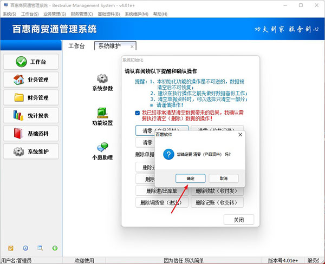Click the app icon in the title bar

point(6,5)
